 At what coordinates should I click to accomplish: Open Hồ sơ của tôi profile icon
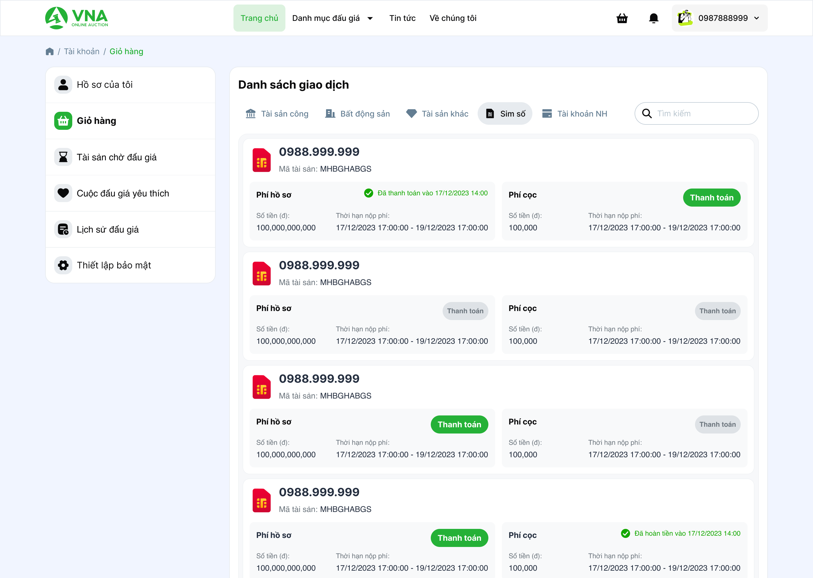[63, 85]
